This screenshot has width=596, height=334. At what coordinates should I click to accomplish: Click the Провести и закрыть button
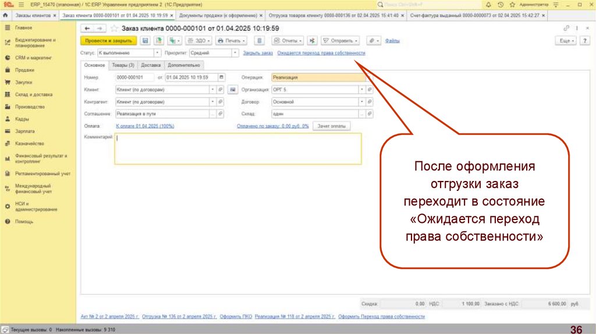[108, 41]
